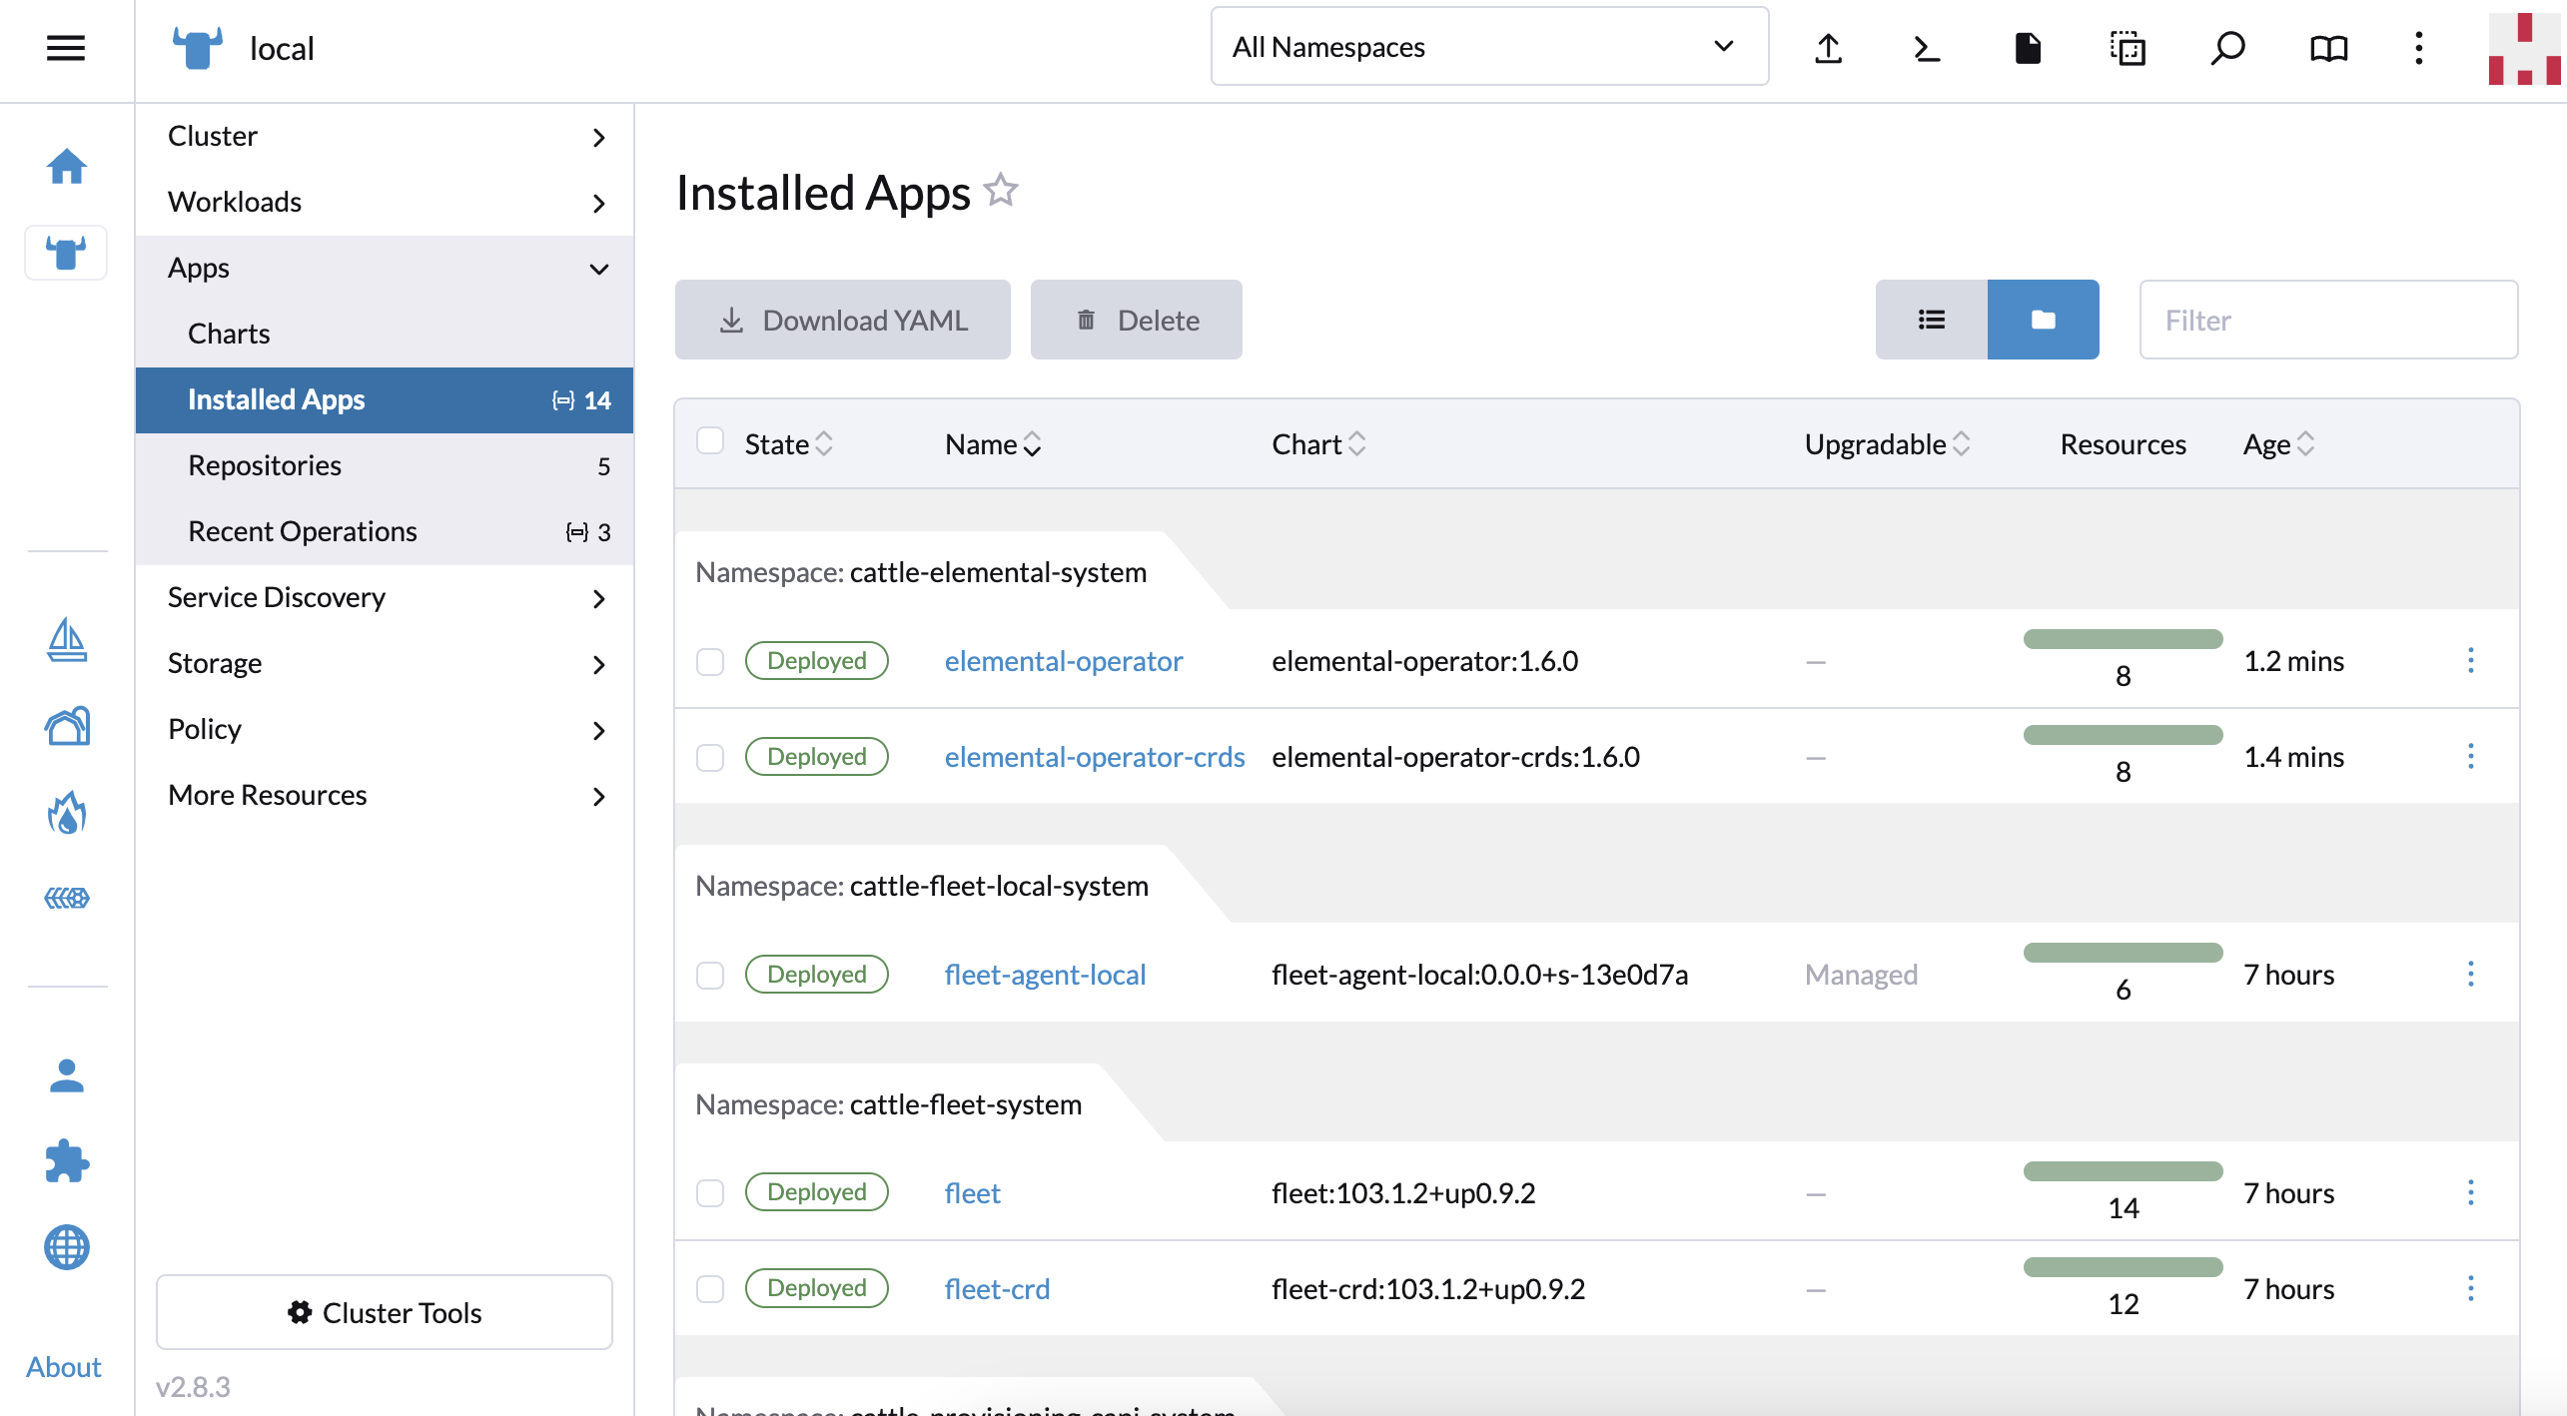
Task: Switch to the Charts tab
Action: (228, 333)
